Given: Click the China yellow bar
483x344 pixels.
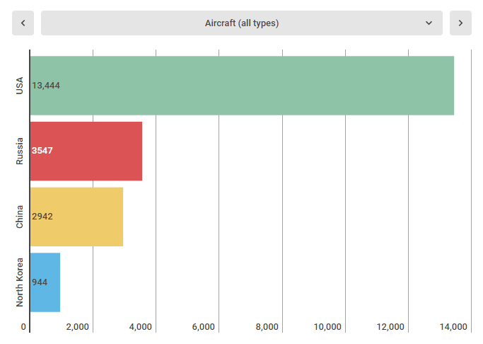Looking at the screenshot, I should 76,217.
